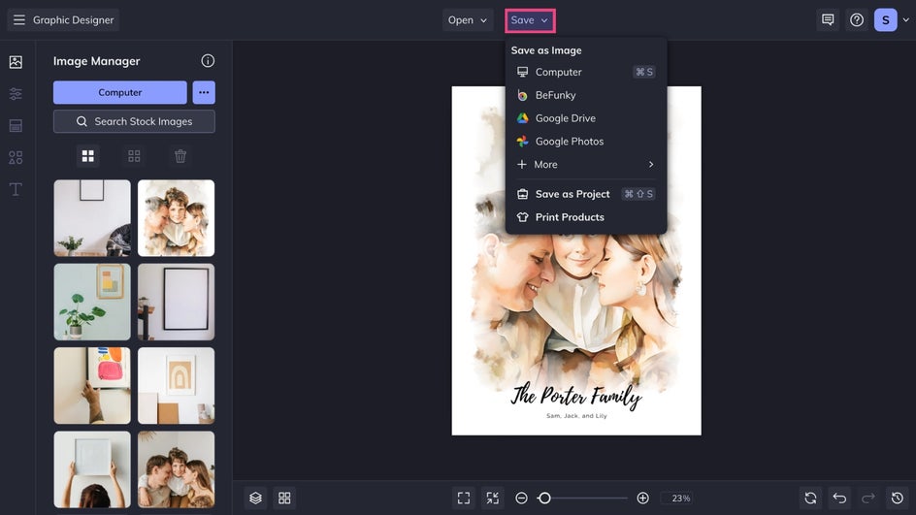
Task: Select the black blank frame thumbnail
Action: coord(176,302)
